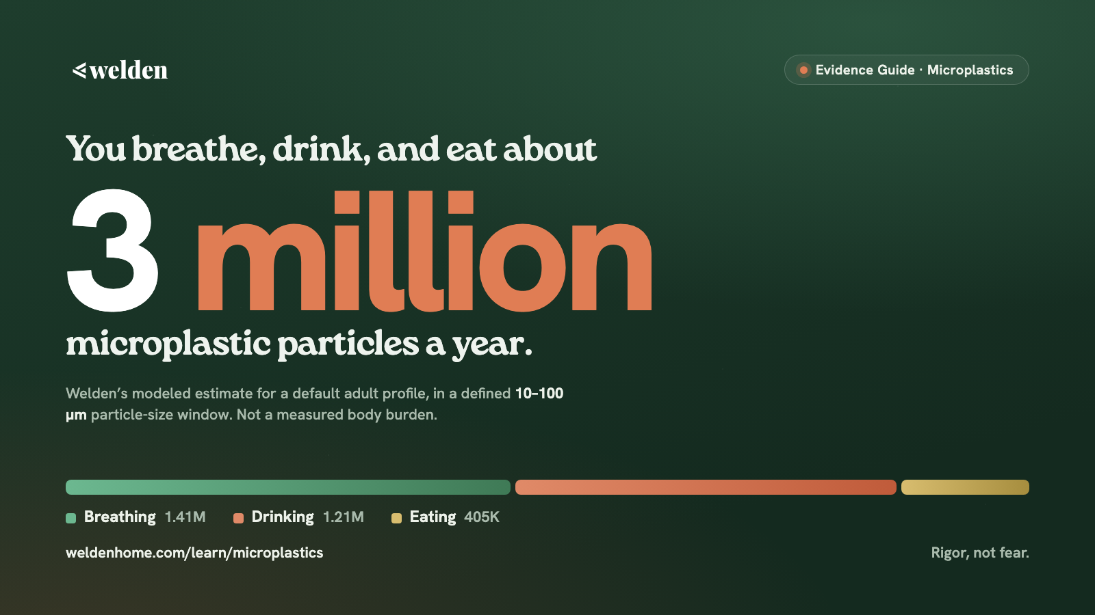Click the "1.21M" value
Viewport: 1095px width, 615px height.
point(344,517)
